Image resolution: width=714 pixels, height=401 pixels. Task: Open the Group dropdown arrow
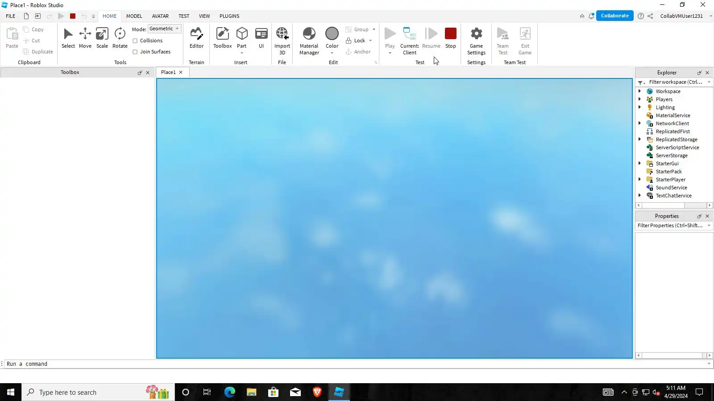click(374, 29)
